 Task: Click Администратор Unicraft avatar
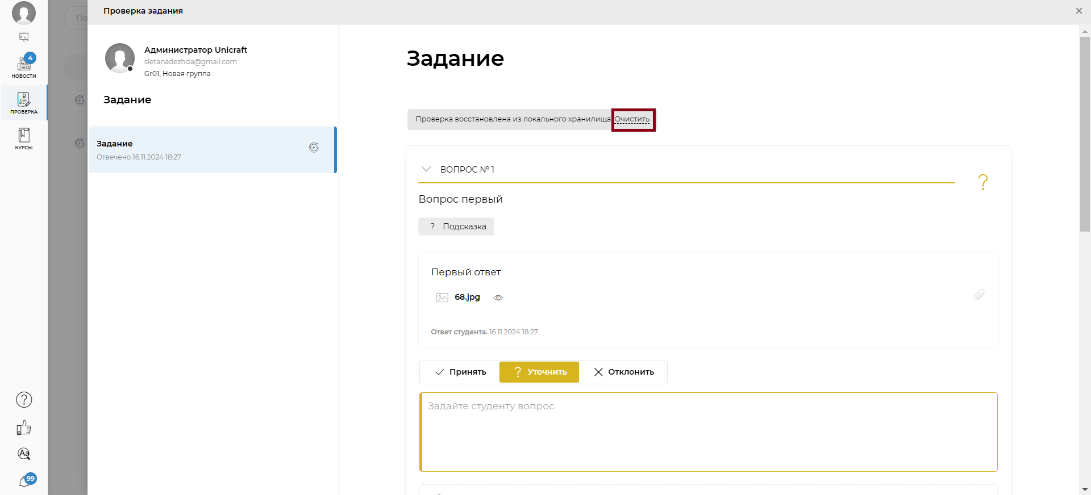[x=120, y=58]
